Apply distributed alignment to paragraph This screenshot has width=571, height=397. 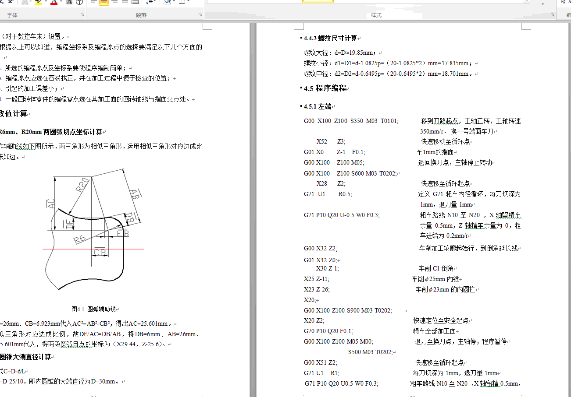[x=136, y=2]
